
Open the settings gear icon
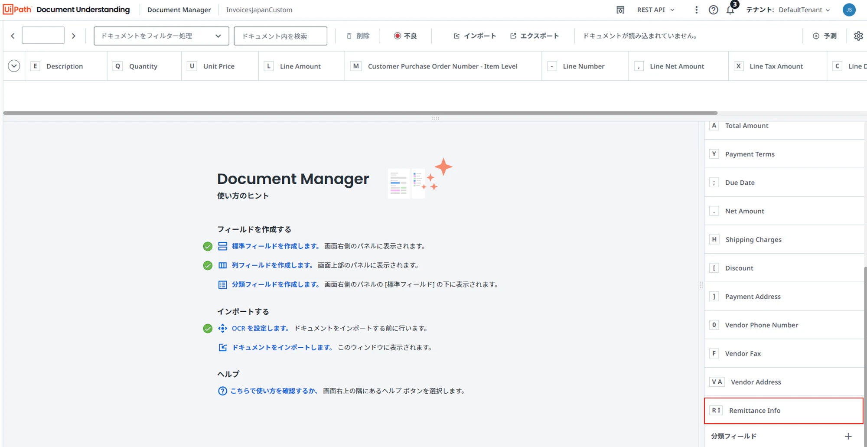pyautogui.click(x=858, y=36)
